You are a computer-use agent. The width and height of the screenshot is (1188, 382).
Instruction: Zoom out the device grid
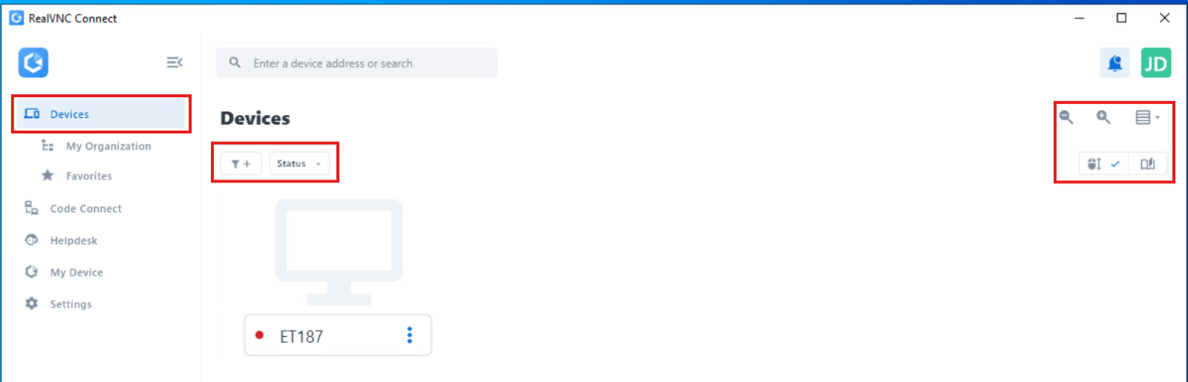pos(1066,117)
